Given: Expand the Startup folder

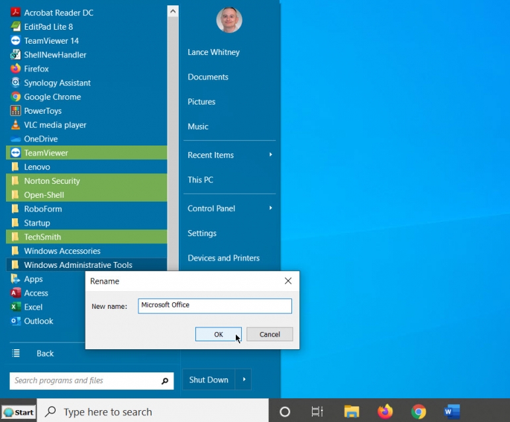Looking at the screenshot, I should click(x=87, y=222).
